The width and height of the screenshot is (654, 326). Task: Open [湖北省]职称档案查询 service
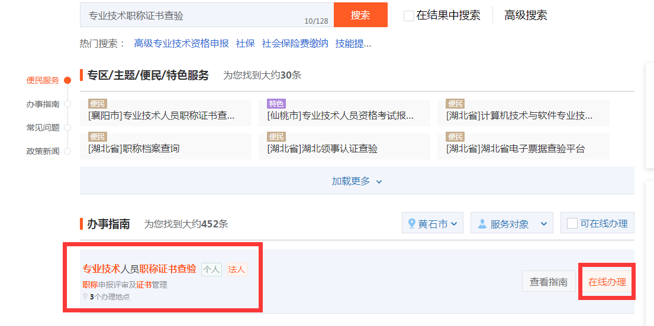[134, 149]
